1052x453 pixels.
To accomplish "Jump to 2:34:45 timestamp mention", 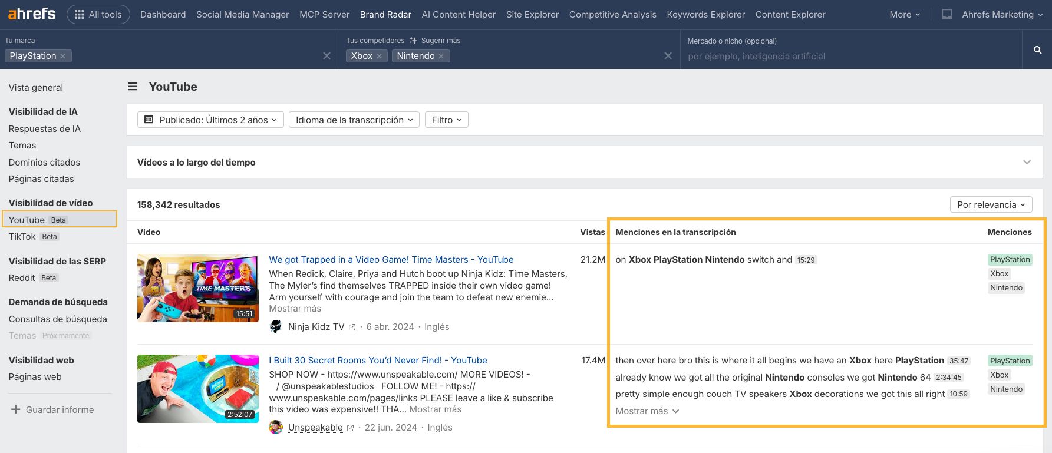I will 949,378.
